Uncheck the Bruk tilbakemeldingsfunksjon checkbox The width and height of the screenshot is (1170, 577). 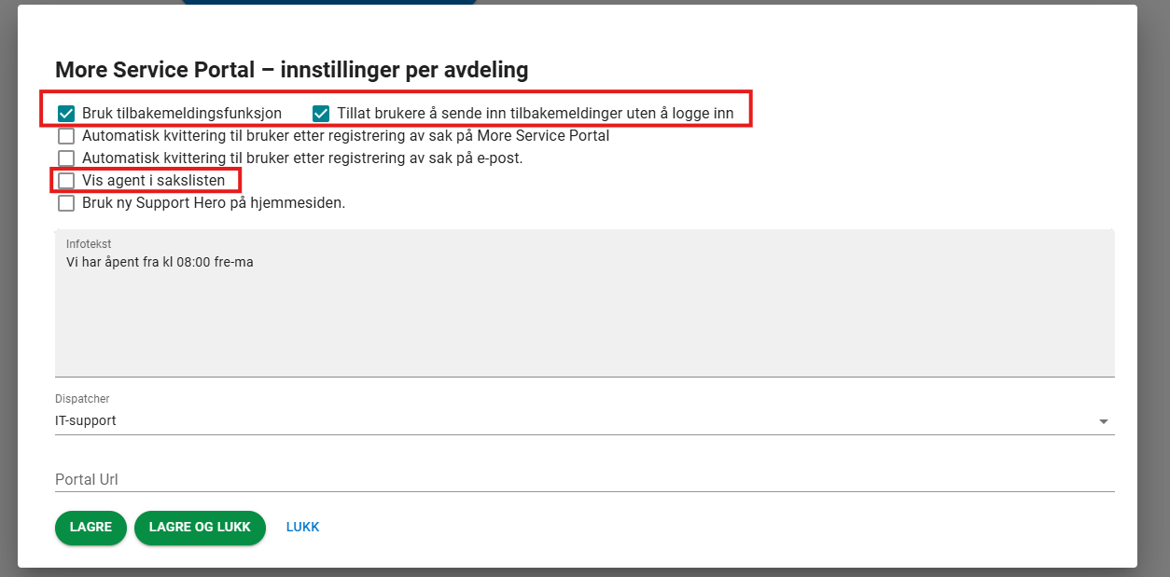(66, 114)
